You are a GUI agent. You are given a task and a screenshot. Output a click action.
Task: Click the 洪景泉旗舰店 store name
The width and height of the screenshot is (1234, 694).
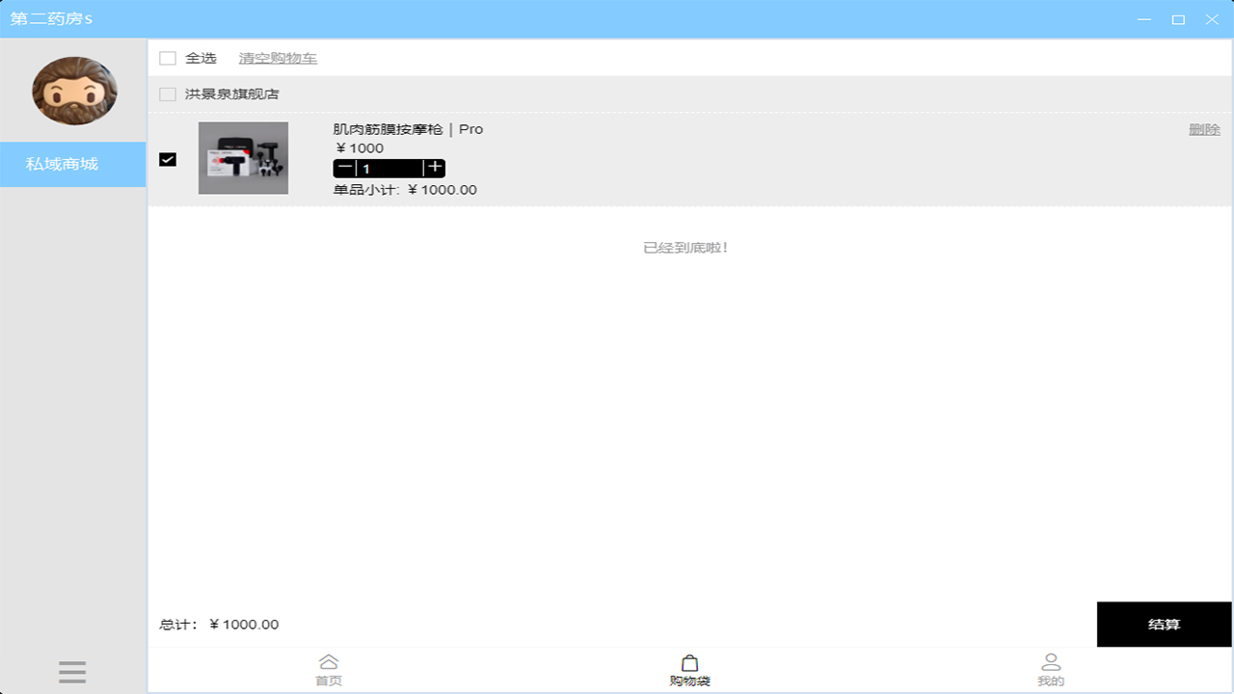pos(232,94)
